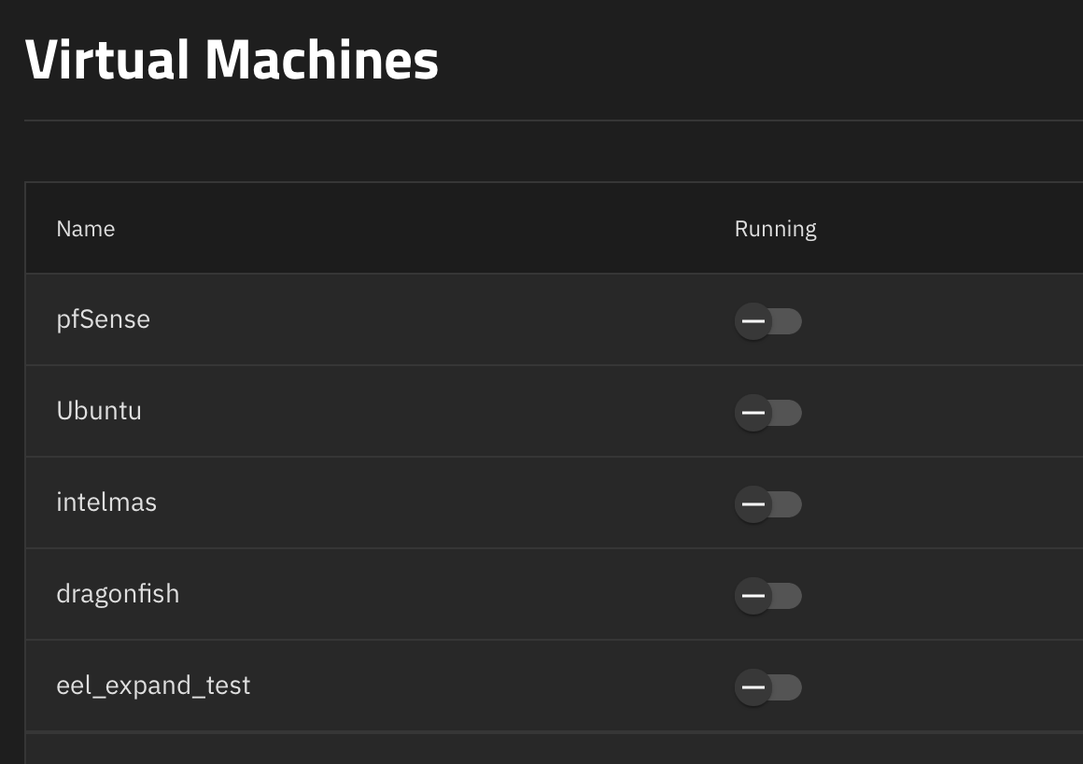Image resolution: width=1083 pixels, height=764 pixels.
Task: Click the Virtual Machines page heading
Action: click(x=232, y=59)
